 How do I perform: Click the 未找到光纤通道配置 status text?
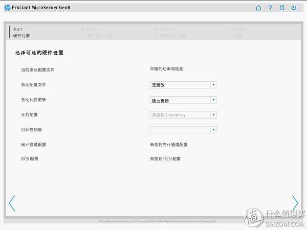(x=168, y=145)
